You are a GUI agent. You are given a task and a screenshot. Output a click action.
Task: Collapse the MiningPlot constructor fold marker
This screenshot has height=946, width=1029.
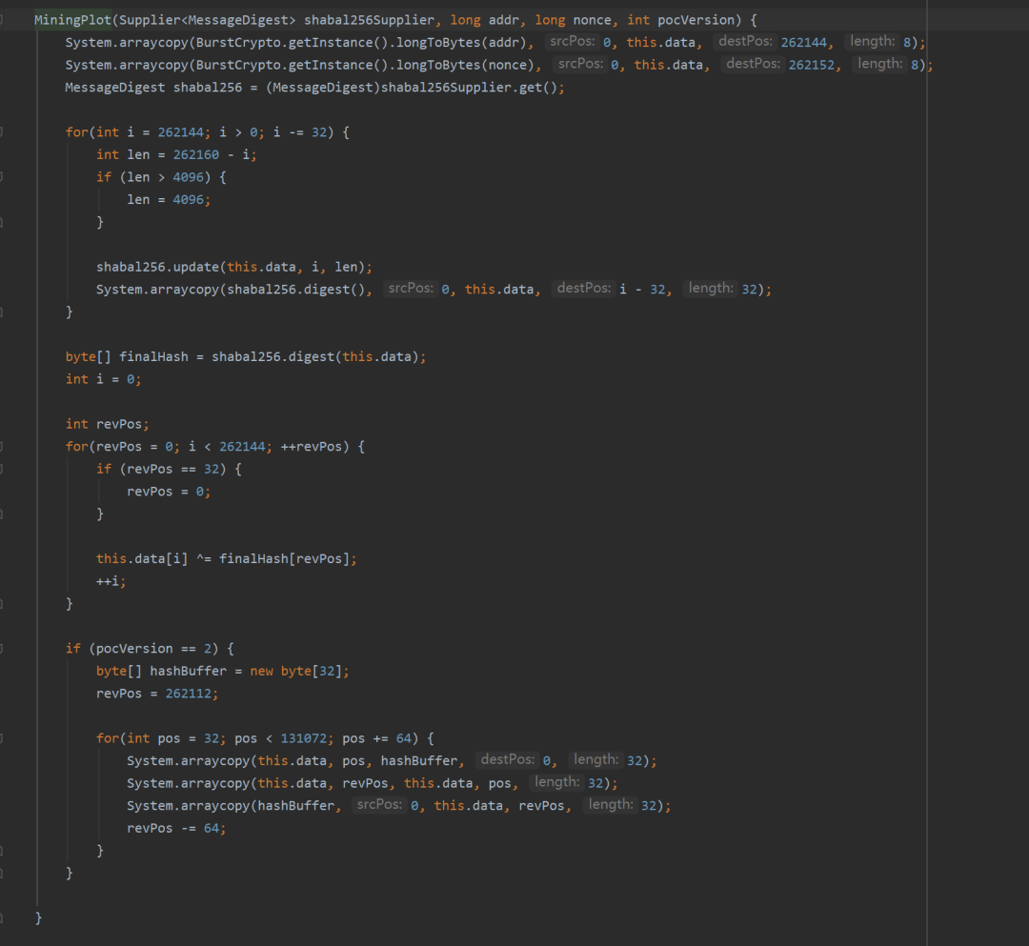pos(3,19)
